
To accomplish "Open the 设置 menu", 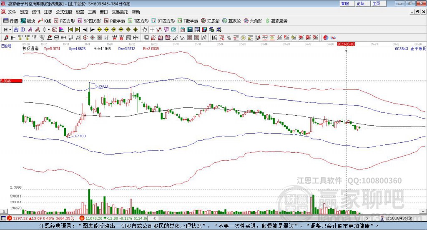I will pyautogui.click(x=80, y=12).
